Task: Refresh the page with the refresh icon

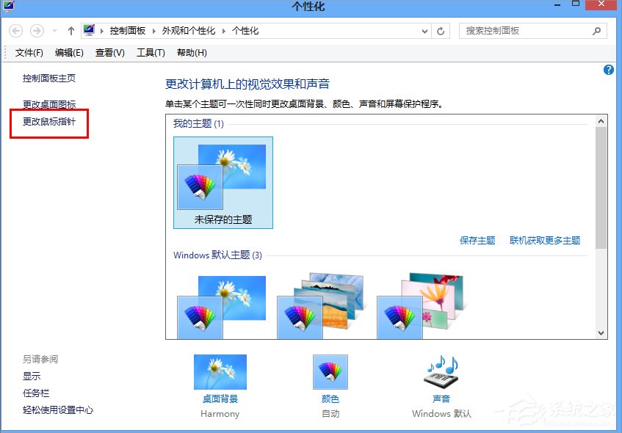Action: pyautogui.click(x=440, y=31)
